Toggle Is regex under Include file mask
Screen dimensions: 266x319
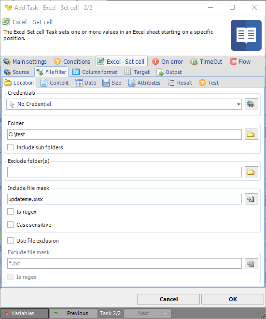tap(10, 212)
